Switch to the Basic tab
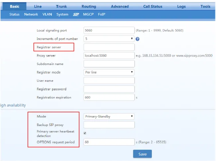 click(x=15, y=6)
